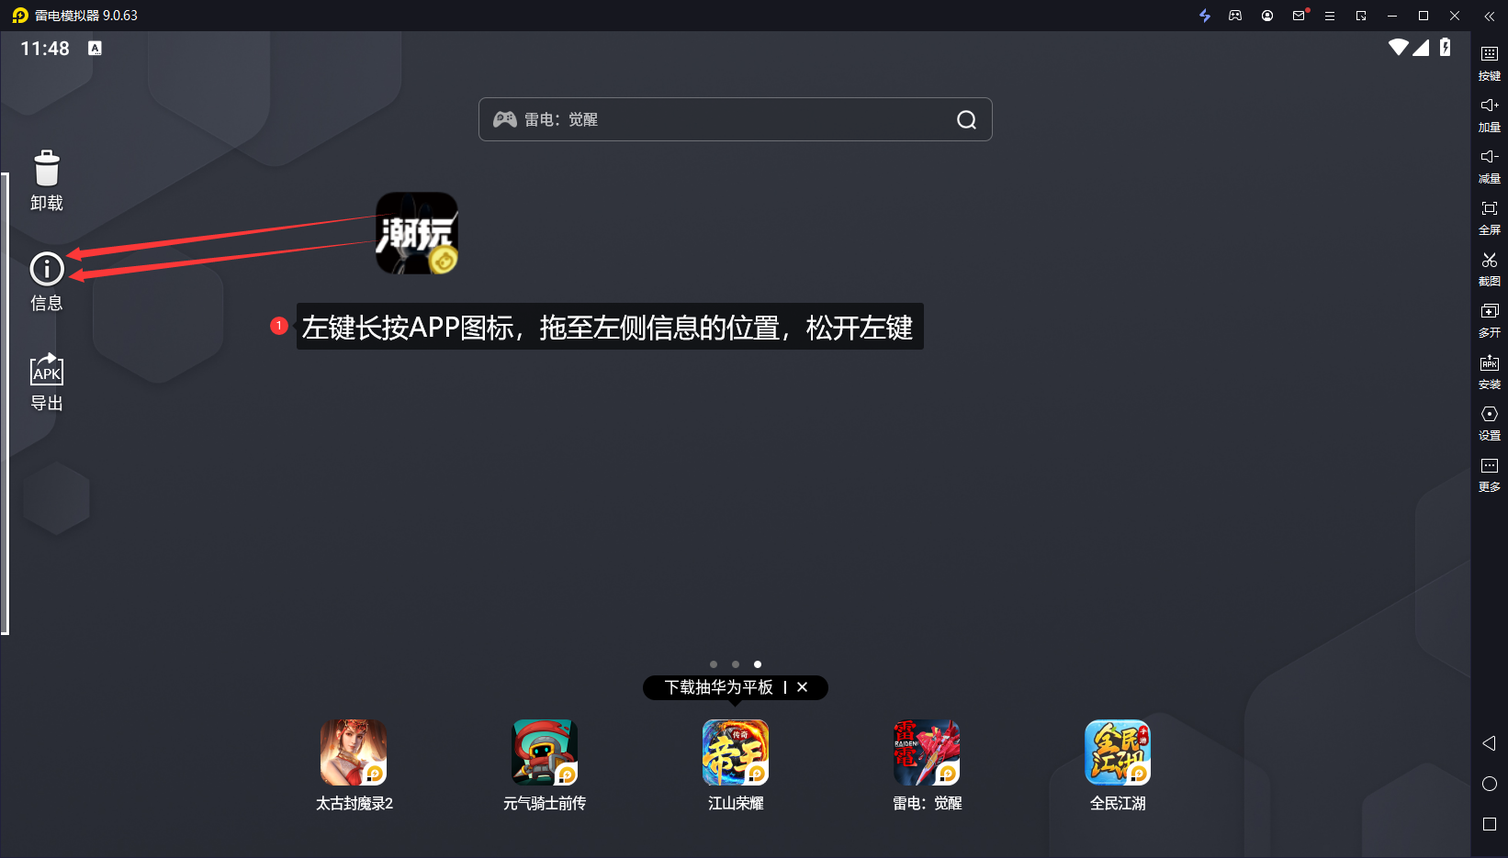This screenshot has height=858, width=1508.
Task: Click inside the 雷电：觉醒 search box
Action: pos(736,119)
